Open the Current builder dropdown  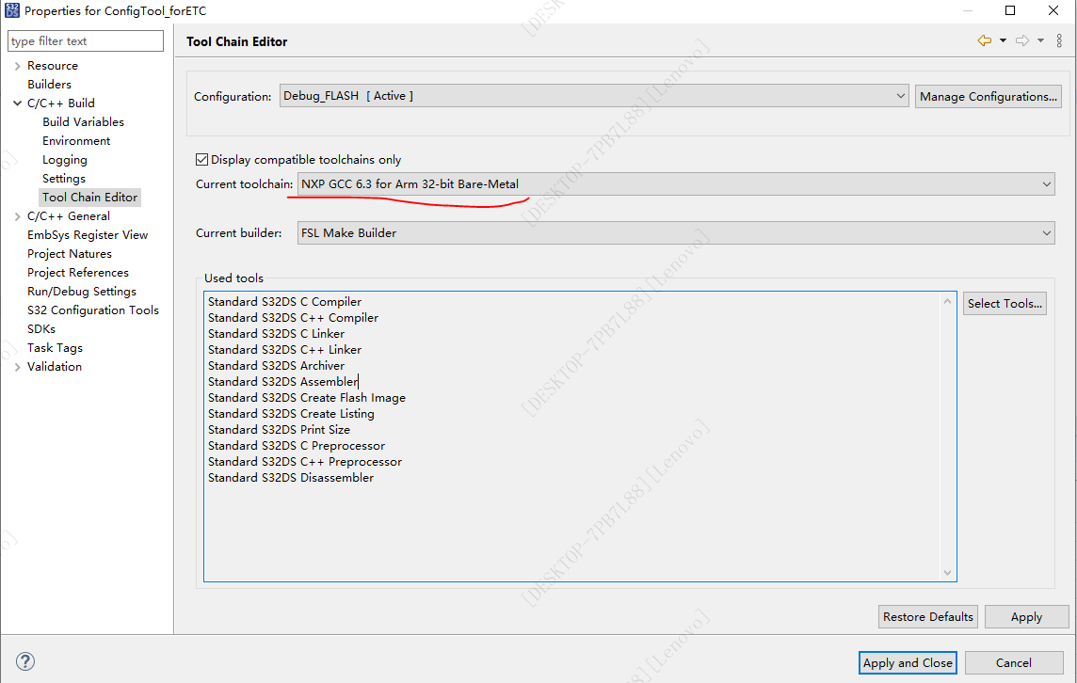(1046, 232)
